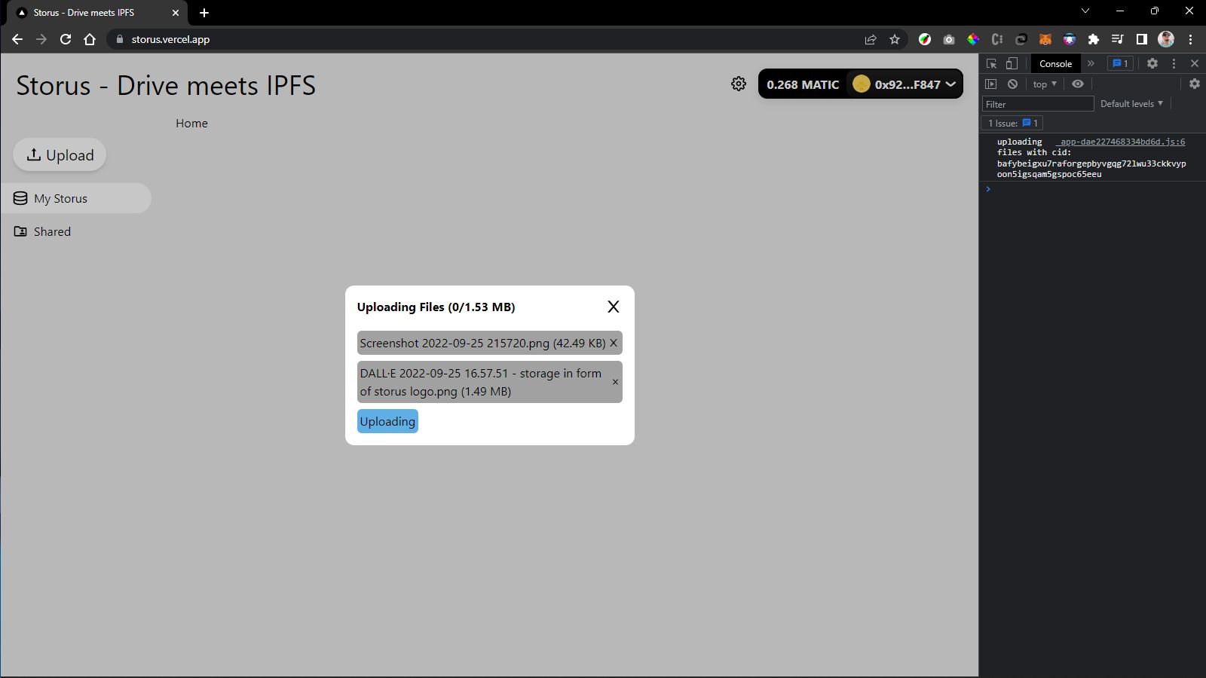Remove Screenshot 2022-09-25 215720.png from upload
Viewport: 1206px width, 678px height.
614,343
